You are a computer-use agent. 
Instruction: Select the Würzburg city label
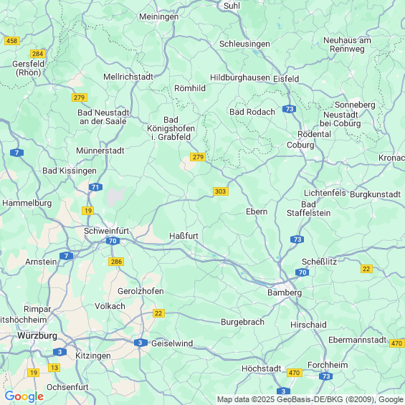pyautogui.click(x=37, y=335)
